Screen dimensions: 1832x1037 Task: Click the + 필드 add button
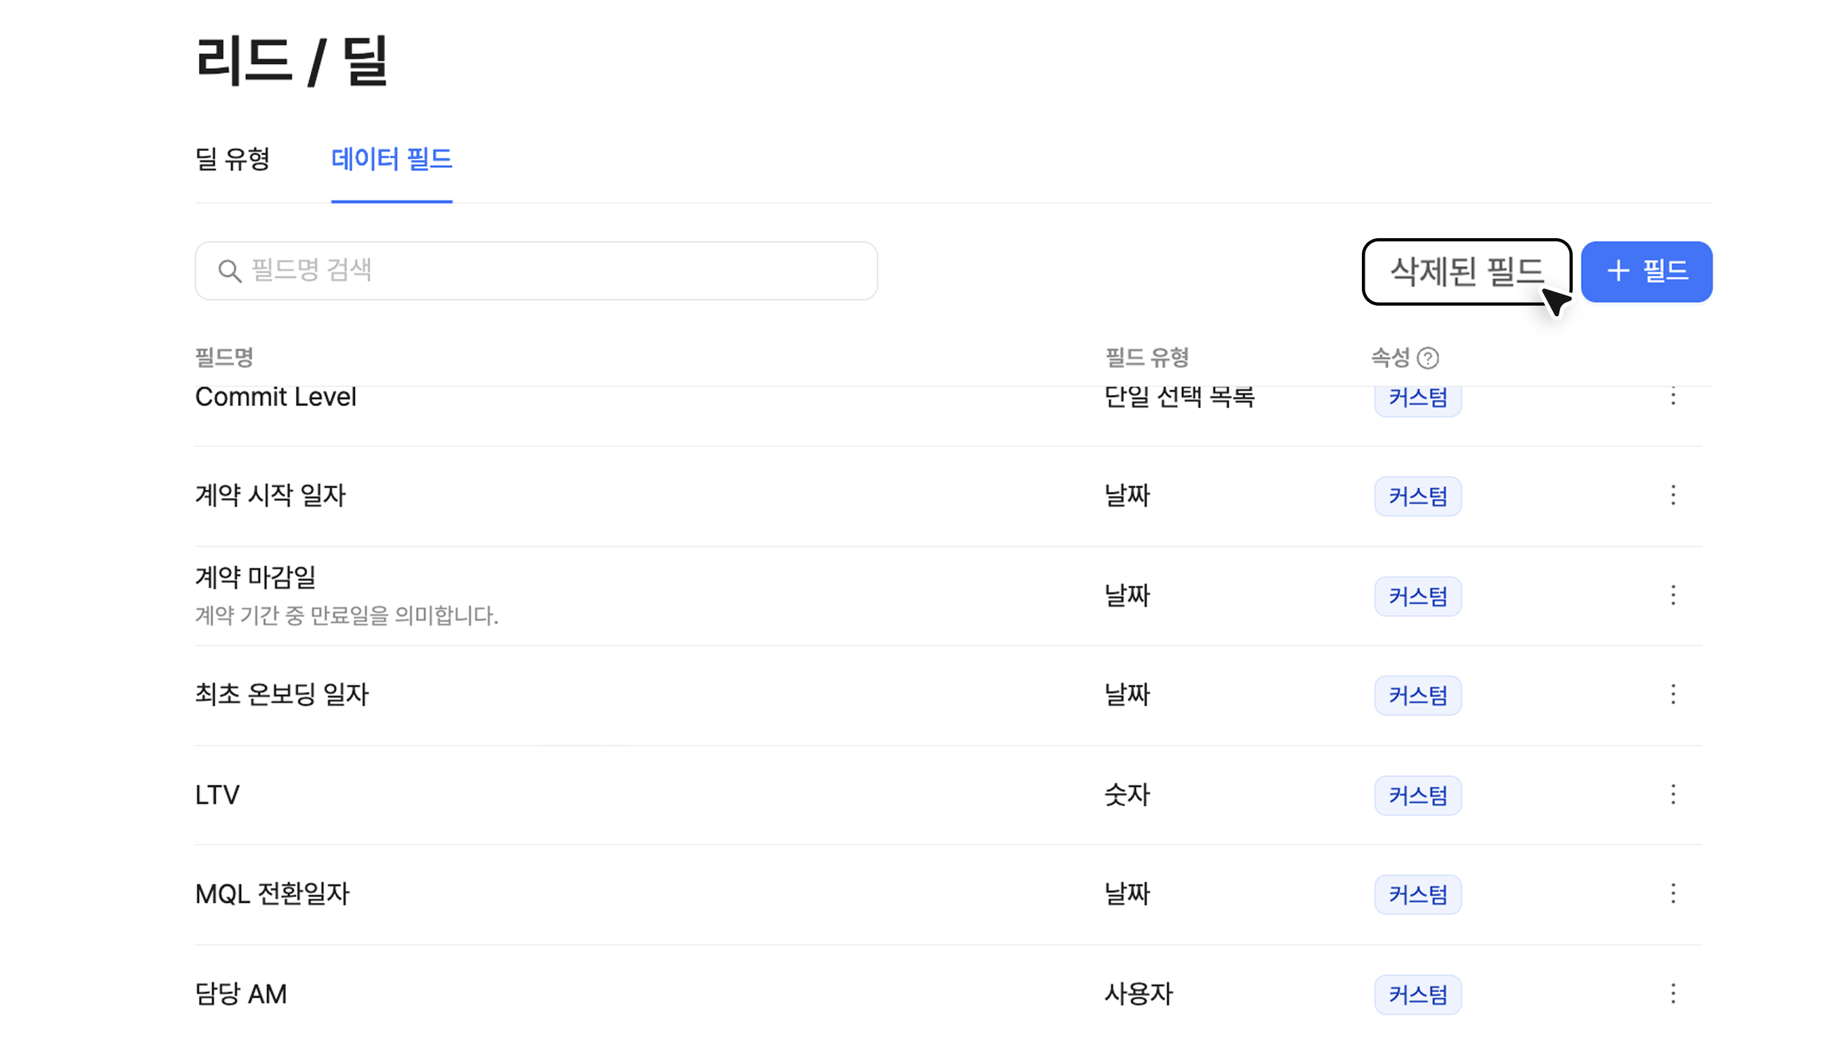pyautogui.click(x=1646, y=271)
